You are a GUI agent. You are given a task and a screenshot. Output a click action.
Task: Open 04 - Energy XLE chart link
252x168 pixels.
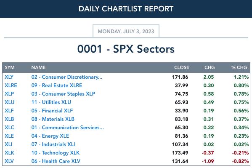tap(50, 136)
